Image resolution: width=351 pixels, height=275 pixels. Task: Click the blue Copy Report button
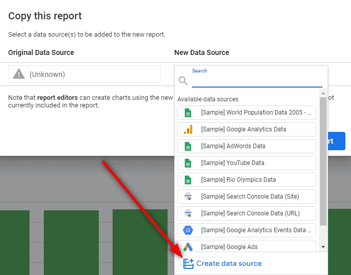[337, 141]
